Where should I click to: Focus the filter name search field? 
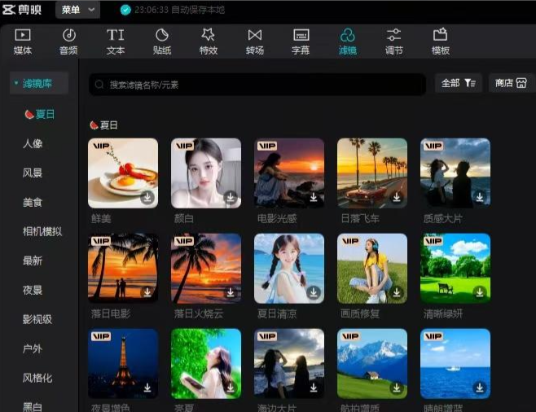[x=257, y=85]
